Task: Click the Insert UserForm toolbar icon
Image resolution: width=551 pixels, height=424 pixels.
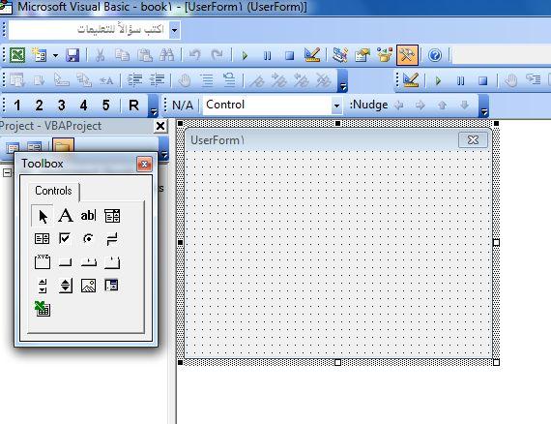Action: click(x=39, y=55)
